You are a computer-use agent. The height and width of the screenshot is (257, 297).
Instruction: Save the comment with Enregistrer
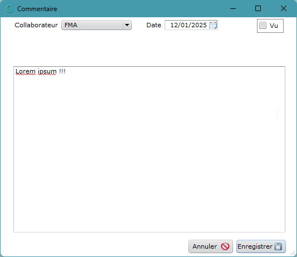(x=261, y=246)
